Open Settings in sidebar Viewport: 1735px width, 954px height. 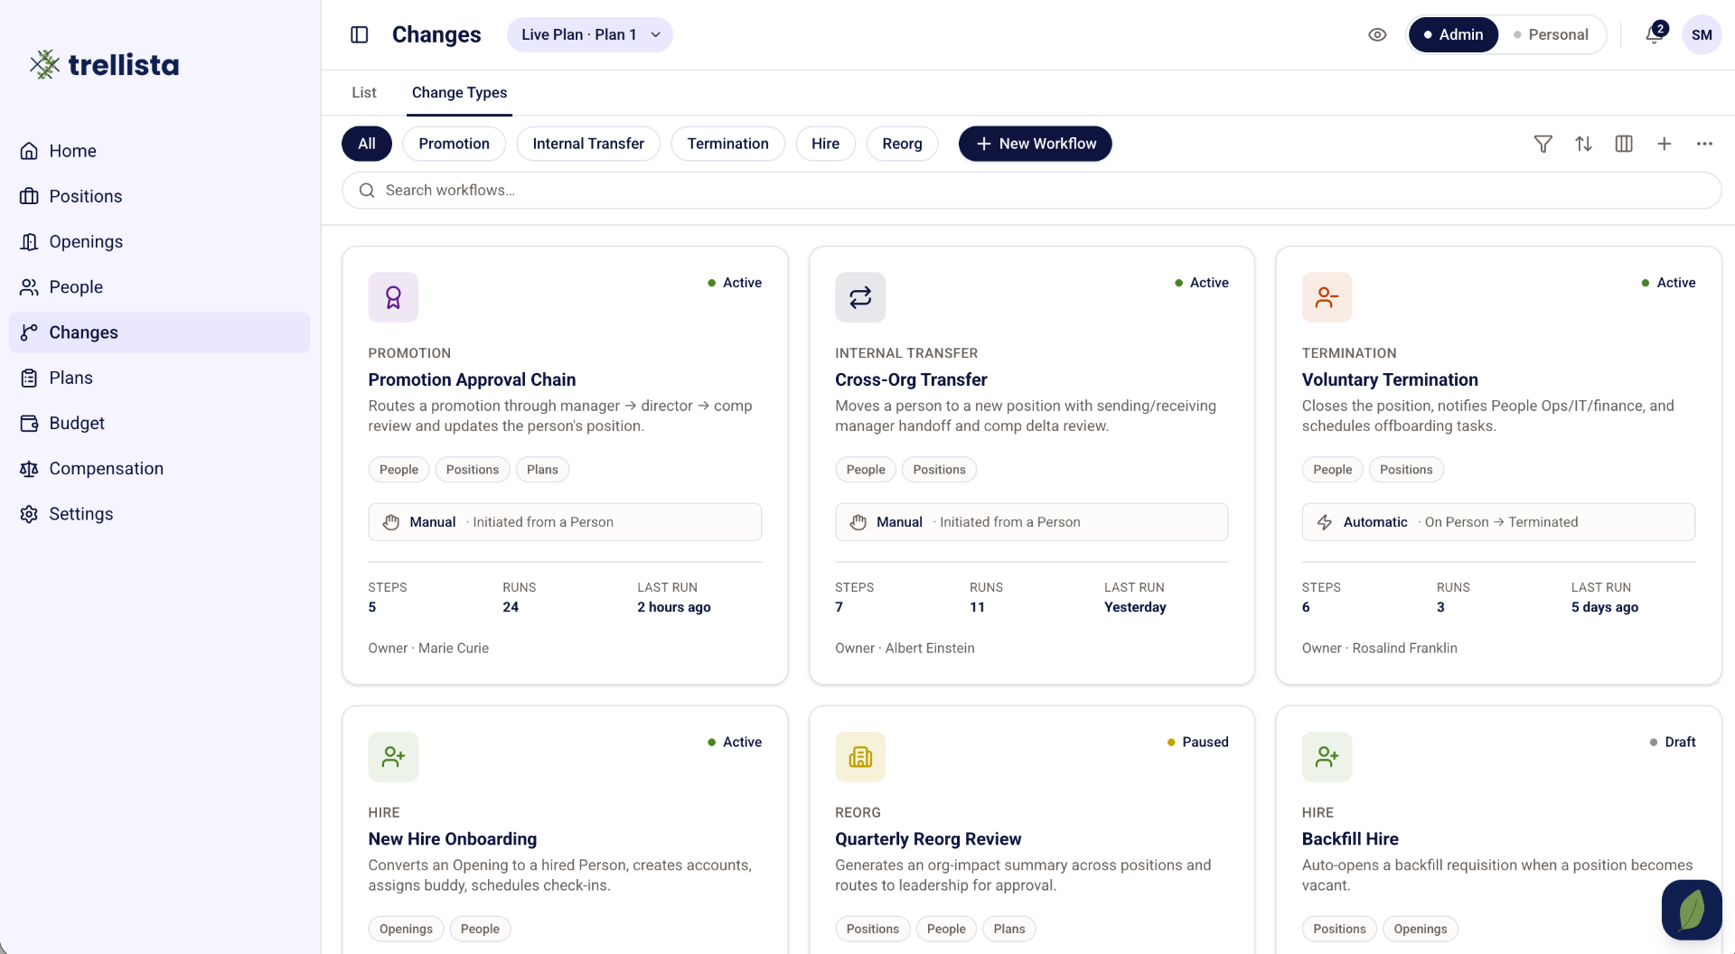tap(159, 514)
